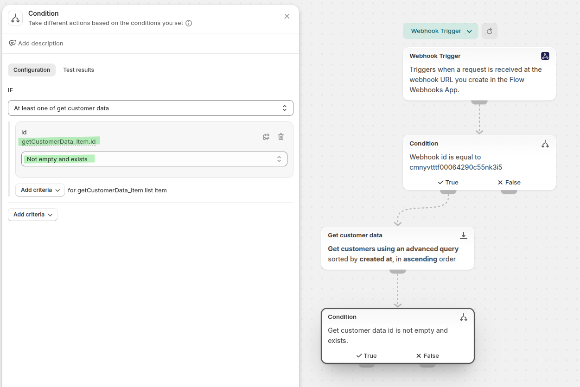580x387 pixels.
Task: Click False output on webhook id condition
Action: pyautogui.click(x=509, y=183)
